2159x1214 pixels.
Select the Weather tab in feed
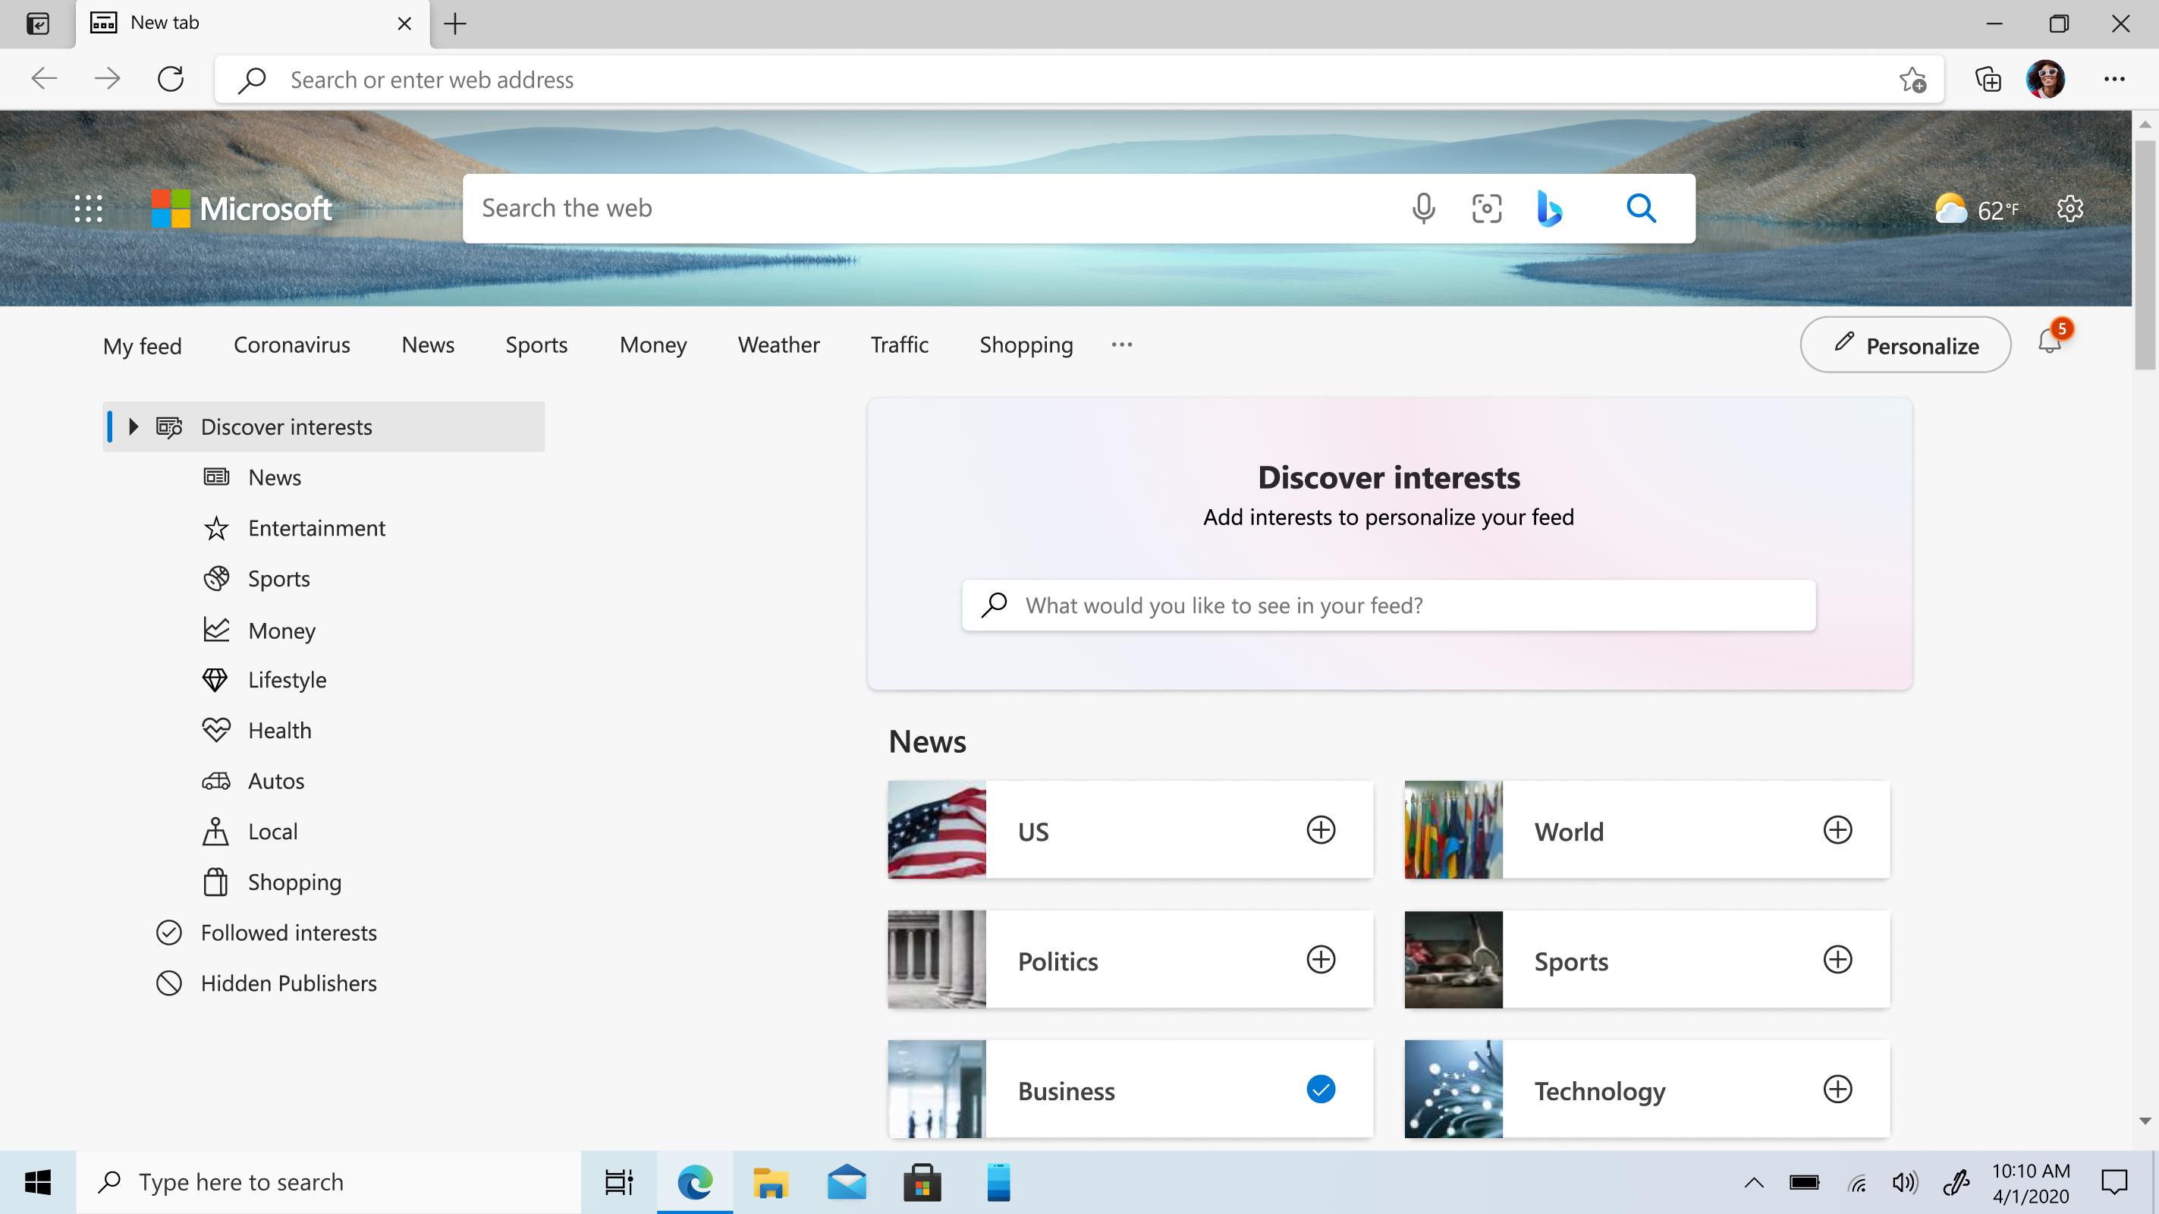coord(778,344)
